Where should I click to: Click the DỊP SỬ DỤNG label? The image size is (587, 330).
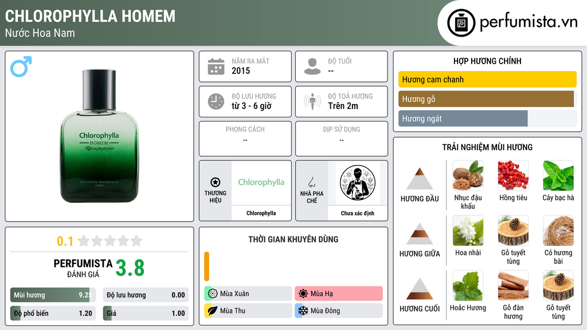pyautogui.click(x=342, y=129)
